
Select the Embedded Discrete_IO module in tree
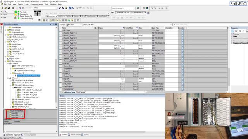point(26,71)
